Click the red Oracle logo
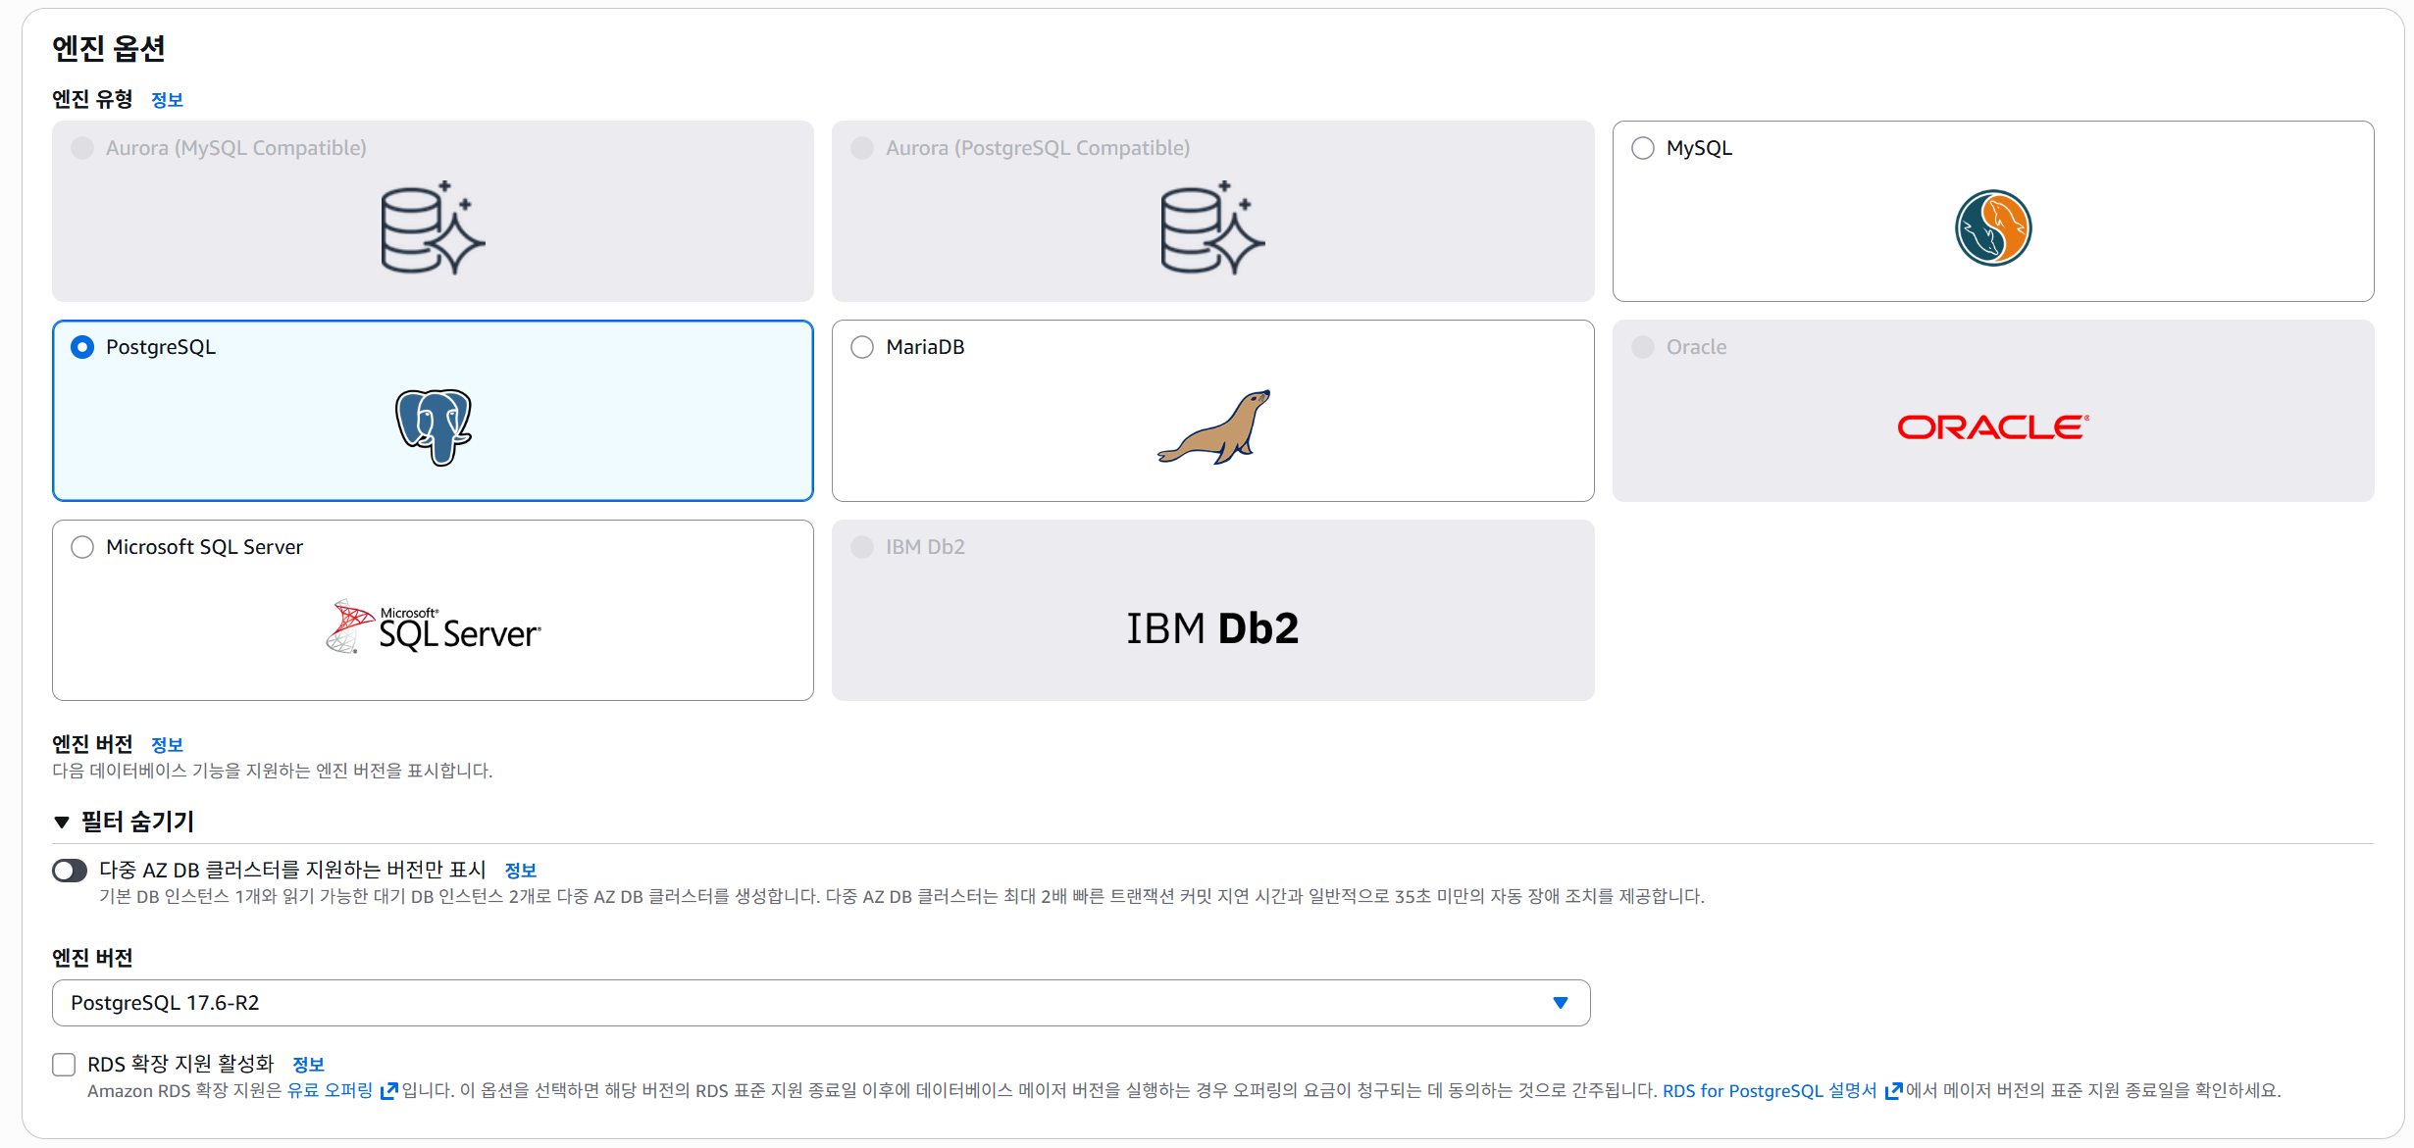This screenshot has height=1148, width=2414. (1992, 427)
